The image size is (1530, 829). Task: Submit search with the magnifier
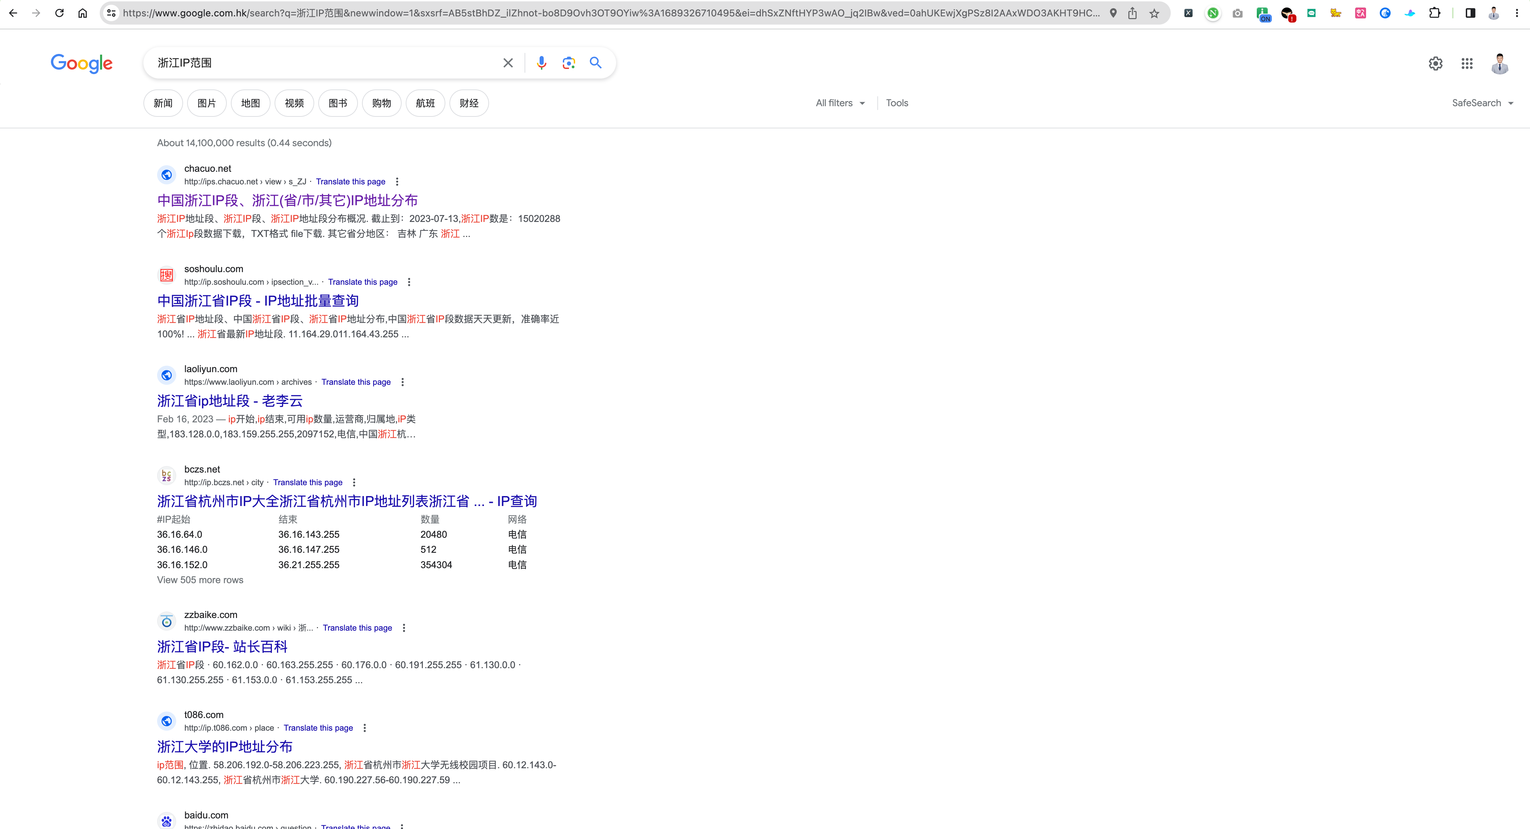595,63
